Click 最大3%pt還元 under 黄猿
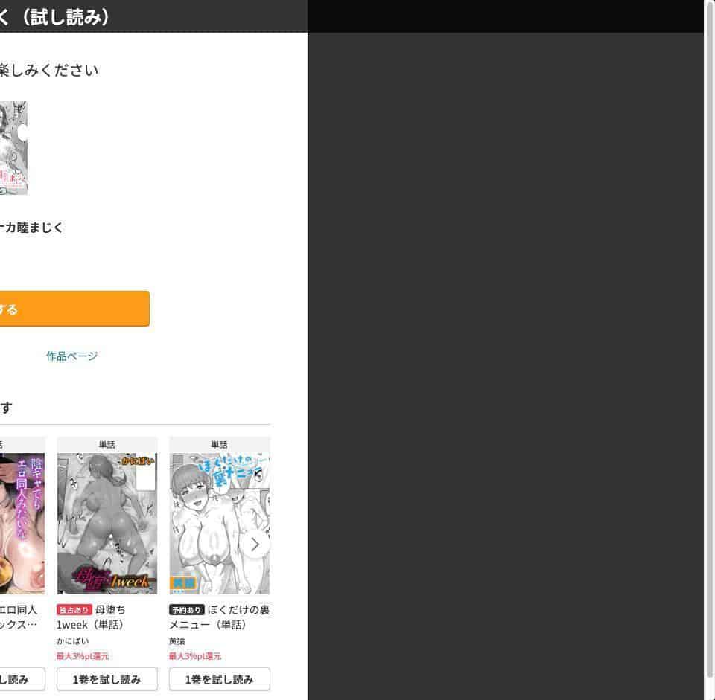715x700 pixels. click(194, 656)
